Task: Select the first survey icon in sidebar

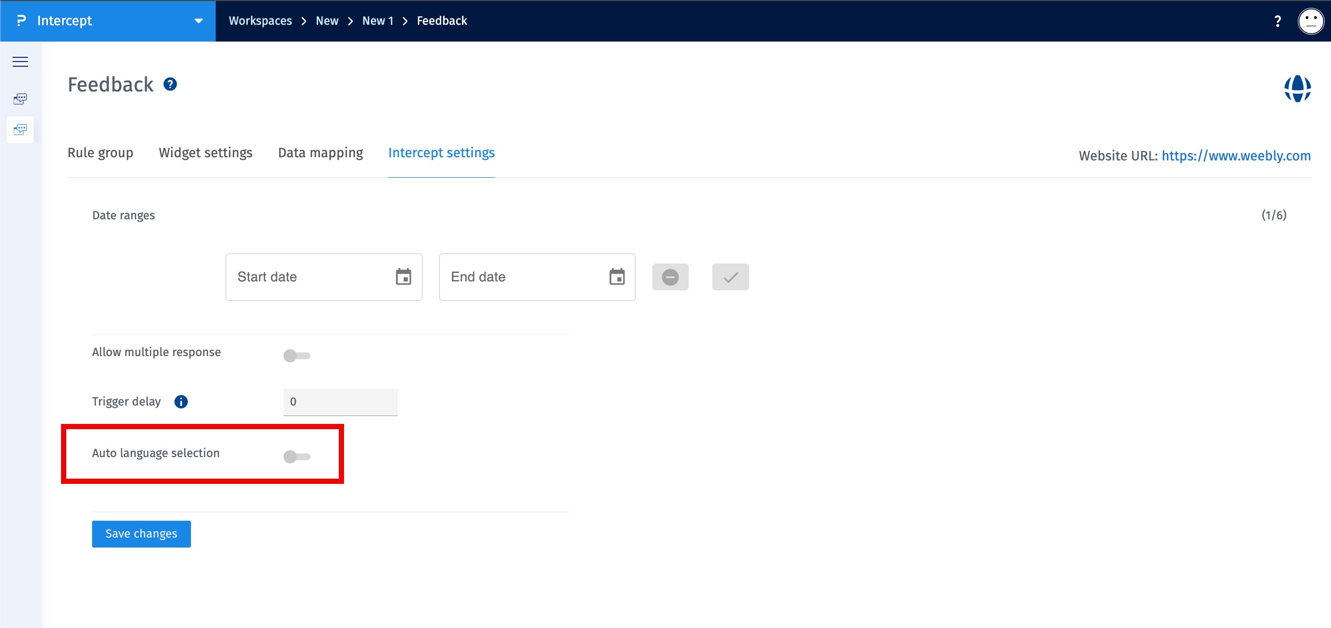Action: [20, 99]
